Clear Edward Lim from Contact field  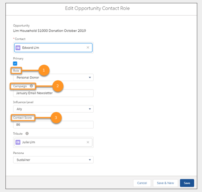coord(88,47)
